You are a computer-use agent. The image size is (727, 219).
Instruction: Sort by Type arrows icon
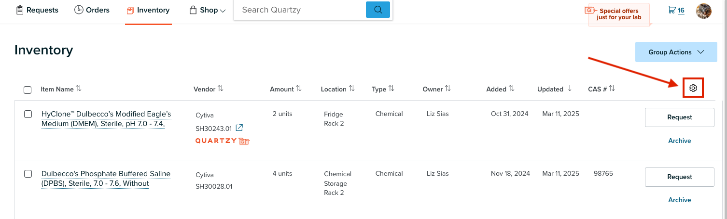(x=391, y=89)
